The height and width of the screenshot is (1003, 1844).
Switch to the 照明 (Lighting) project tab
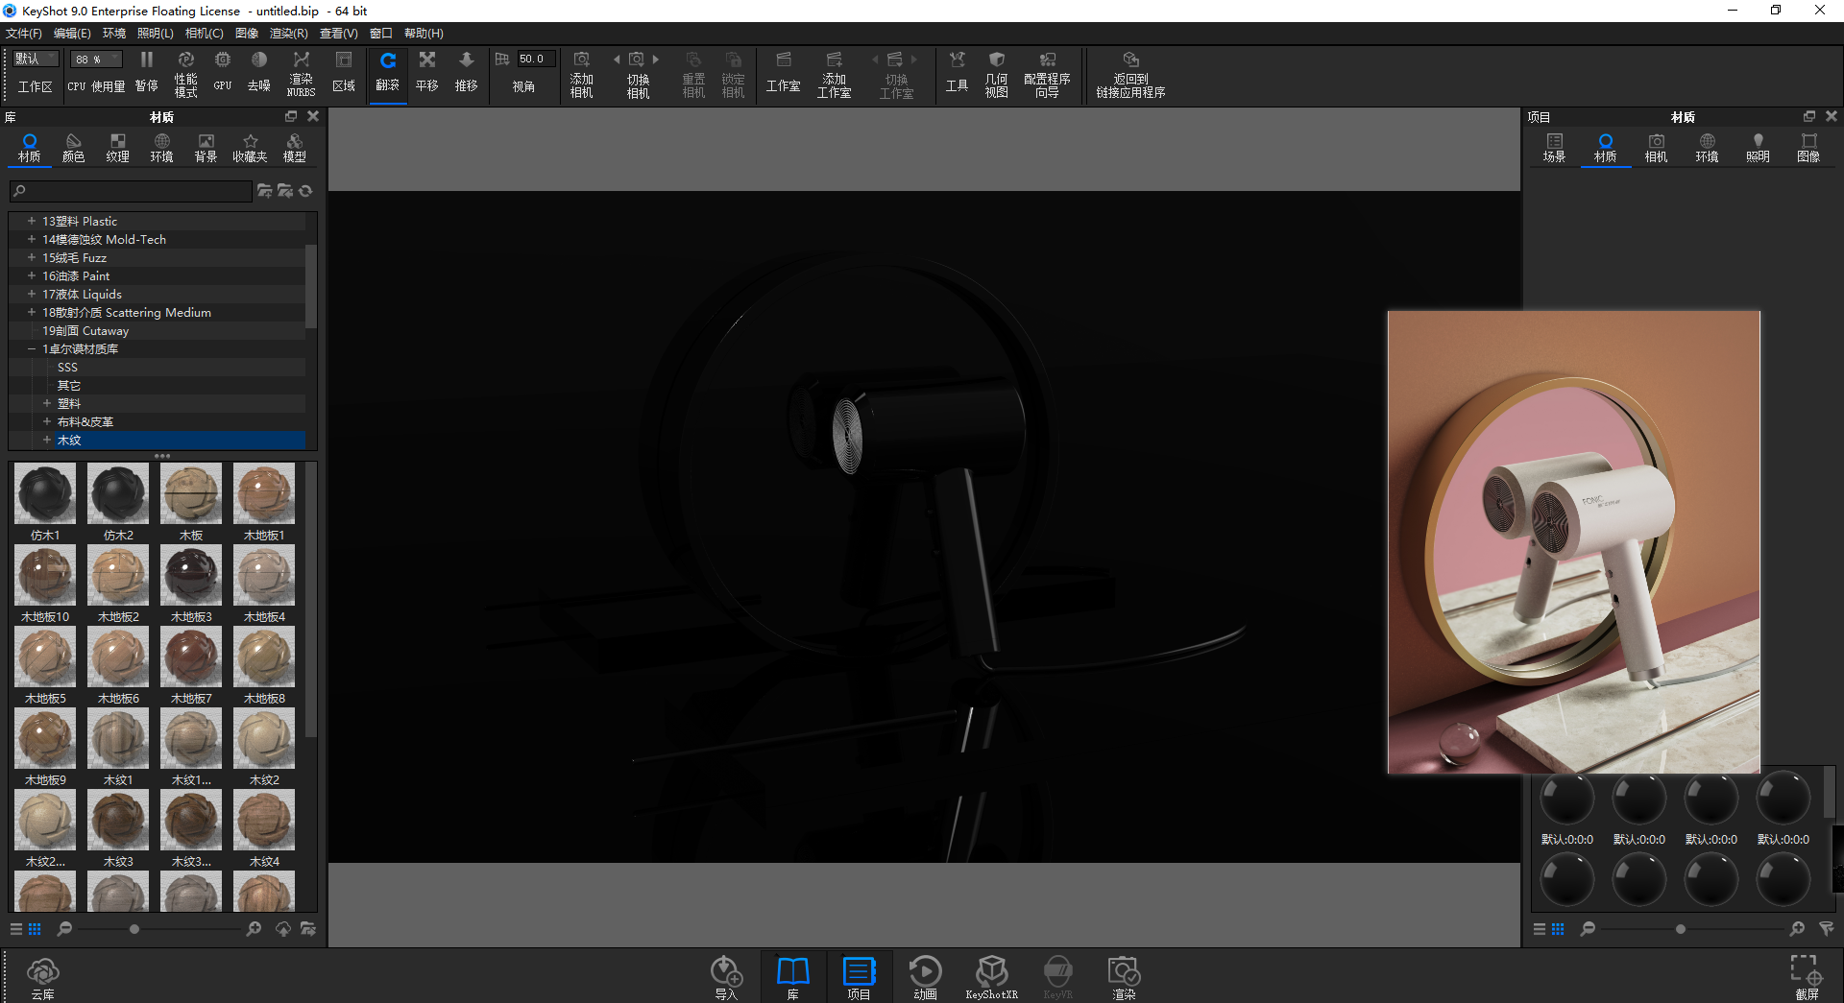[x=1758, y=148]
